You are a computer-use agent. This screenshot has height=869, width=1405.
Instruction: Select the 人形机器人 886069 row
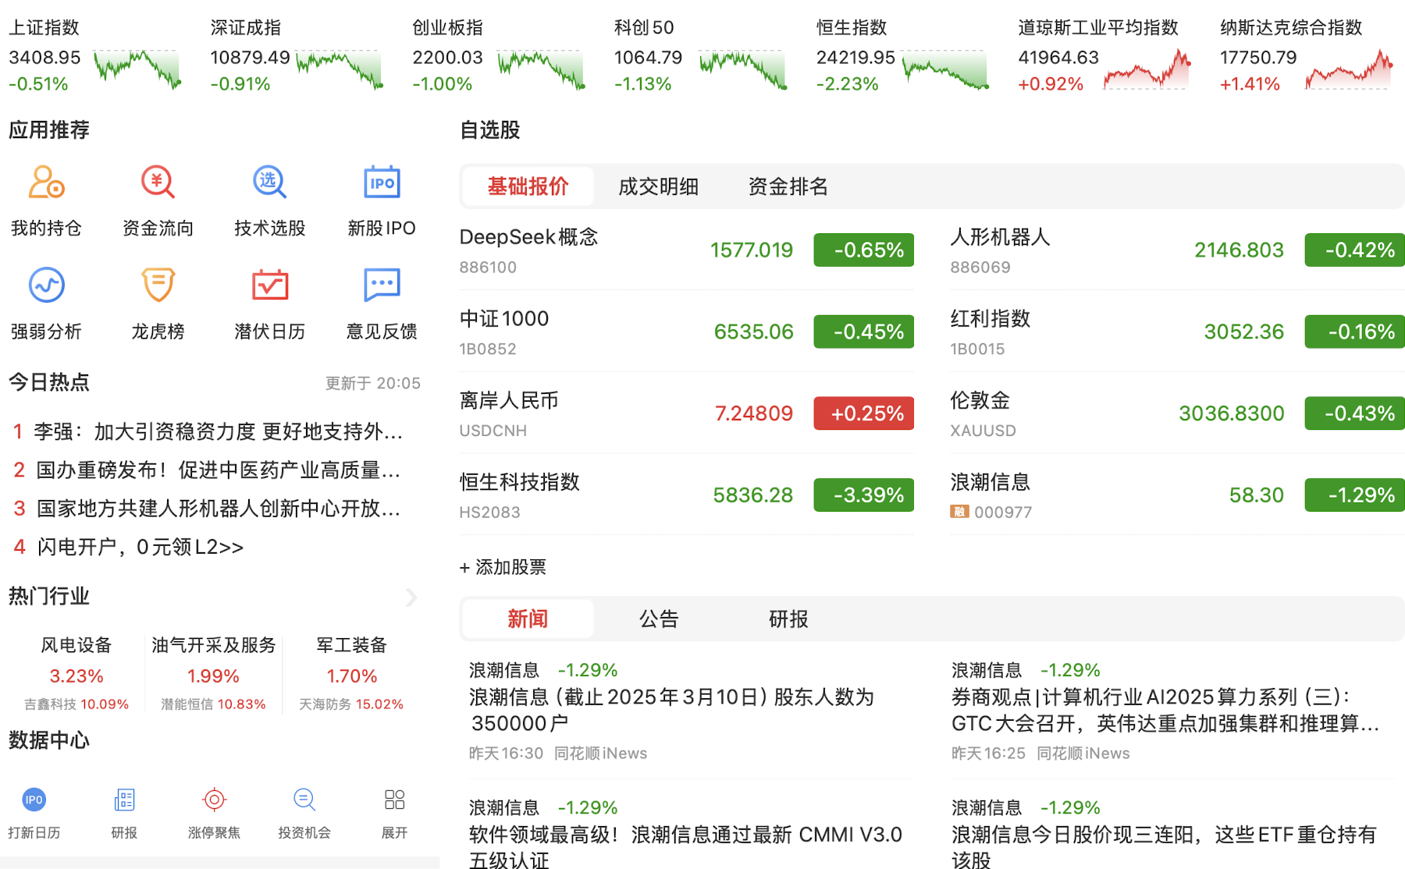1177,250
